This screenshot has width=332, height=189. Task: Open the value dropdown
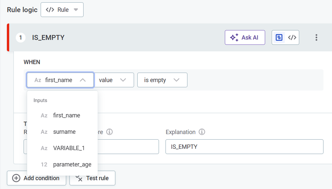pyautogui.click(x=114, y=80)
